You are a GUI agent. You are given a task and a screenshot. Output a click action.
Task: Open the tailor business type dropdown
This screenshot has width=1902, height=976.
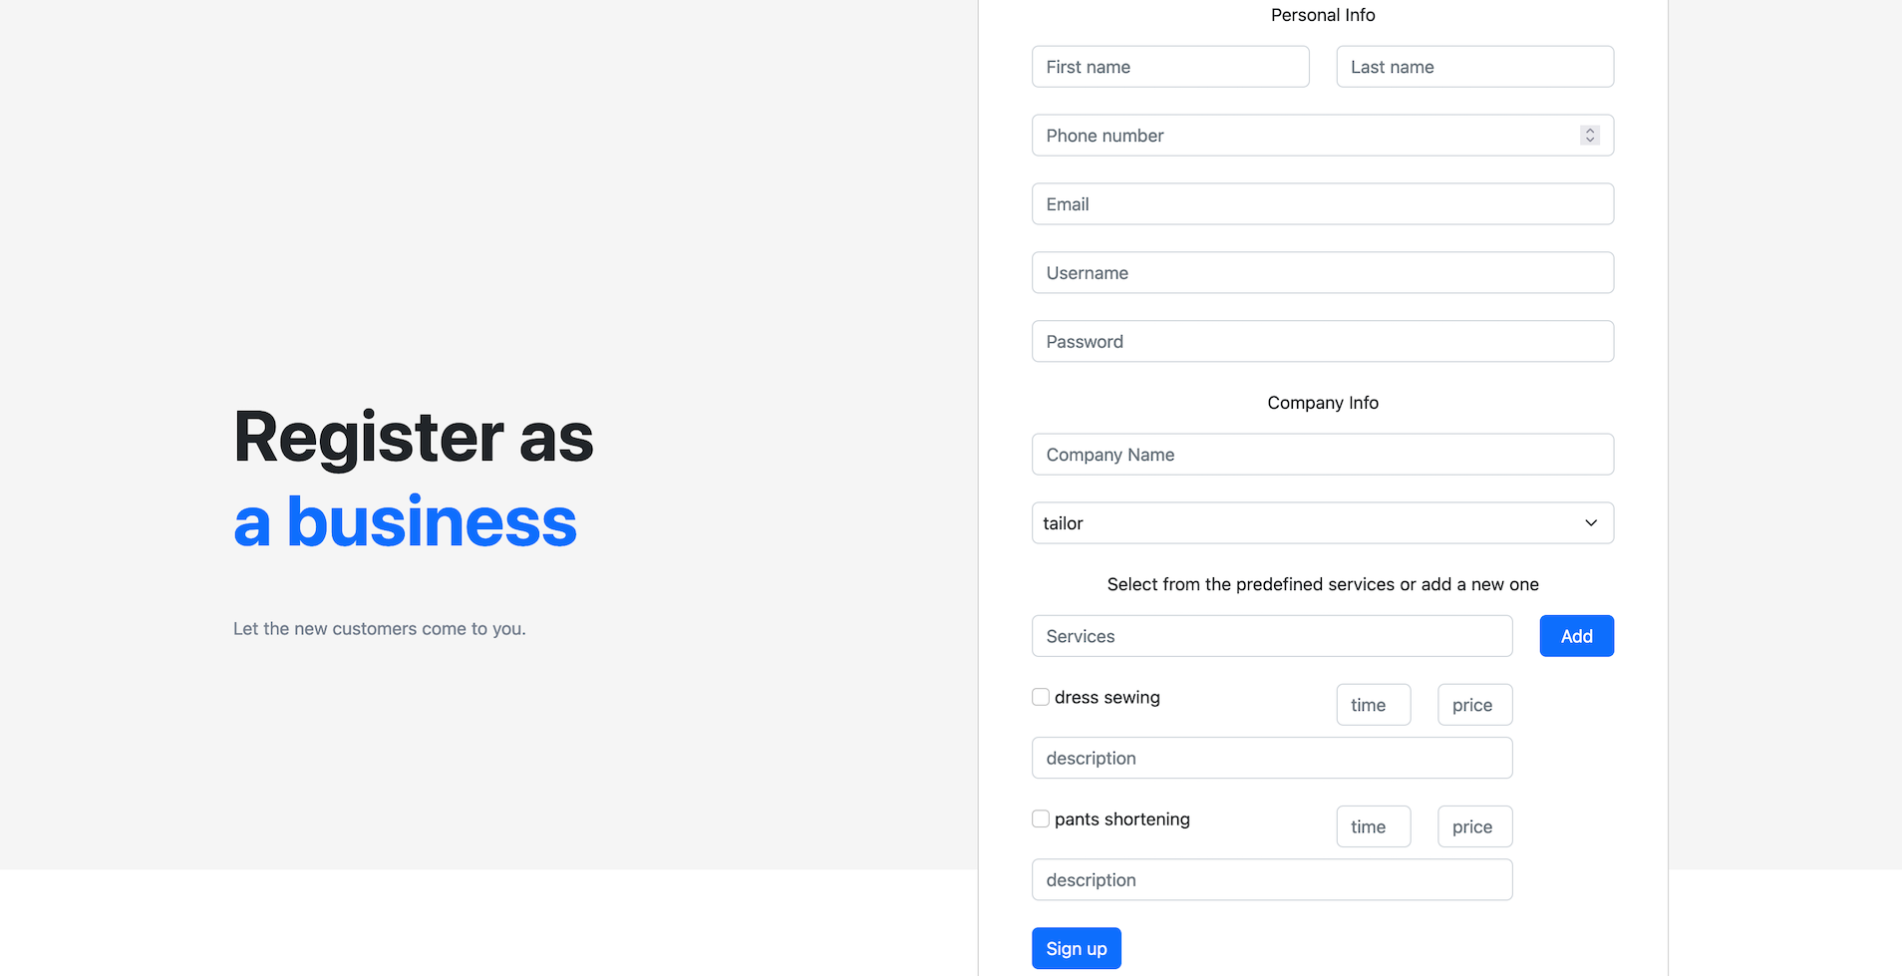click(1322, 523)
